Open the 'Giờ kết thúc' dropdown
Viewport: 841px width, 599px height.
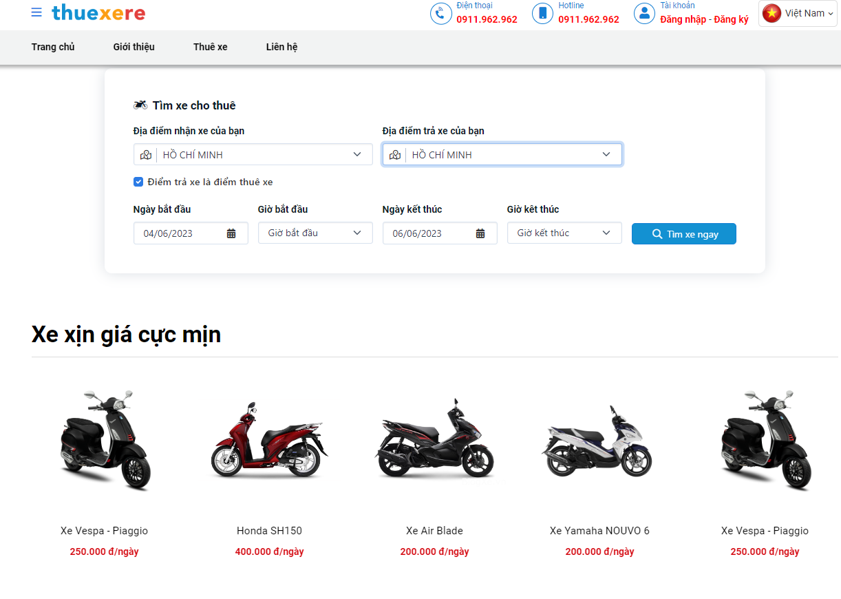pyautogui.click(x=564, y=233)
